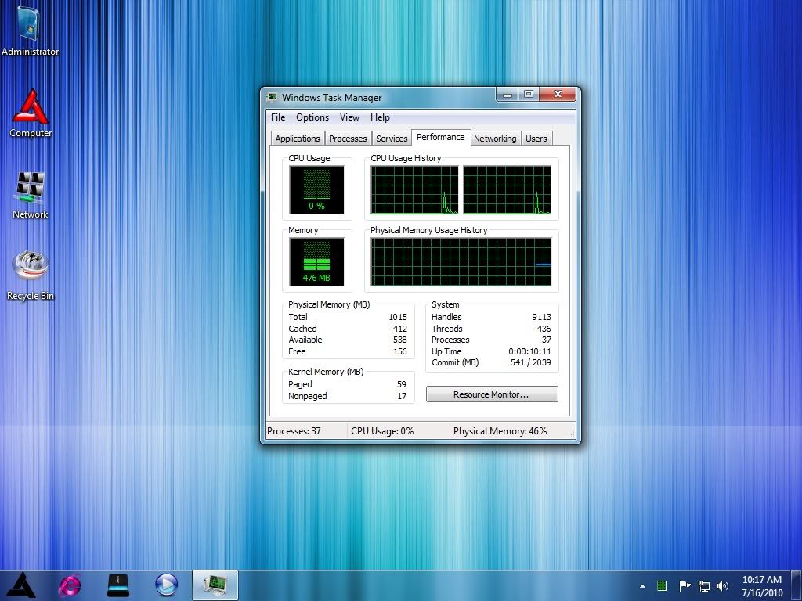Switch to the Users tab
The height and width of the screenshot is (601, 802).
coord(536,139)
